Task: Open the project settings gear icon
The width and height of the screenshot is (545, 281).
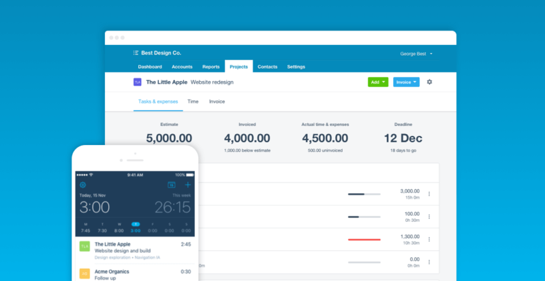Action: pyautogui.click(x=429, y=82)
